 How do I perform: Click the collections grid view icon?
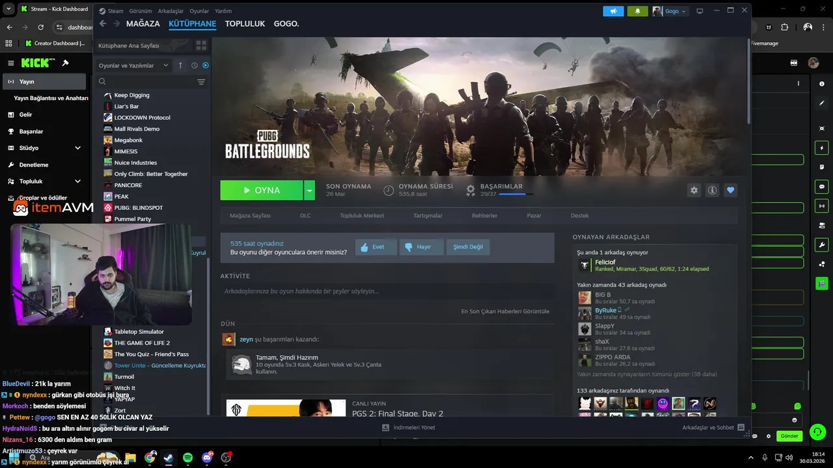pos(201,45)
